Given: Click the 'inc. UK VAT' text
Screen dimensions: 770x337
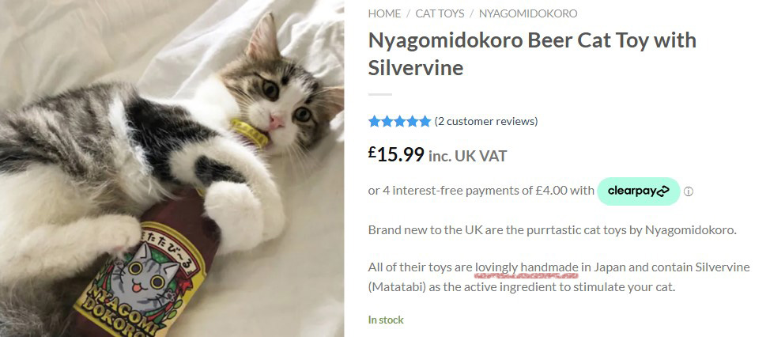Looking at the screenshot, I should point(467,156).
